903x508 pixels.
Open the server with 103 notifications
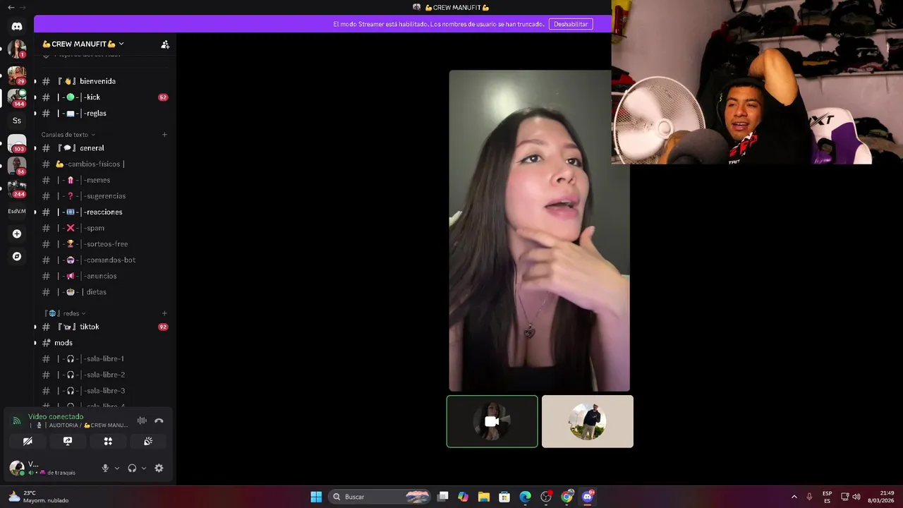click(x=17, y=143)
